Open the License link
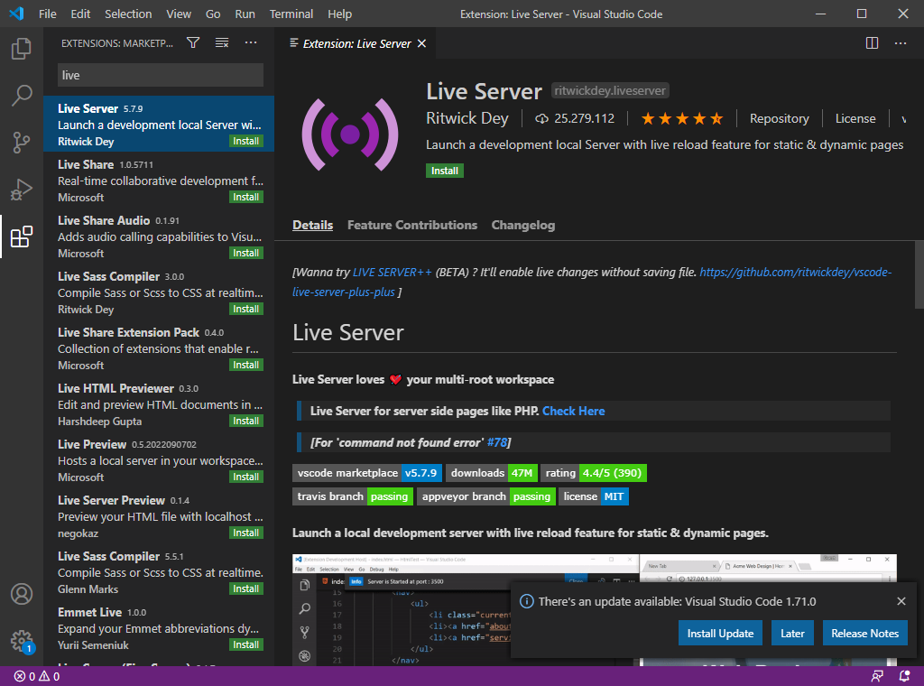Image resolution: width=924 pixels, height=686 pixels. click(855, 119)
